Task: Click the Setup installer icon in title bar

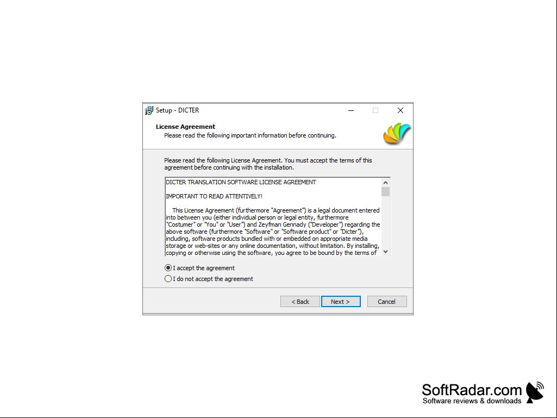Action: tap(149, 110)
